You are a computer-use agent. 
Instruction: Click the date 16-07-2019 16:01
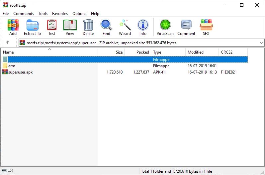click(202, 66)
